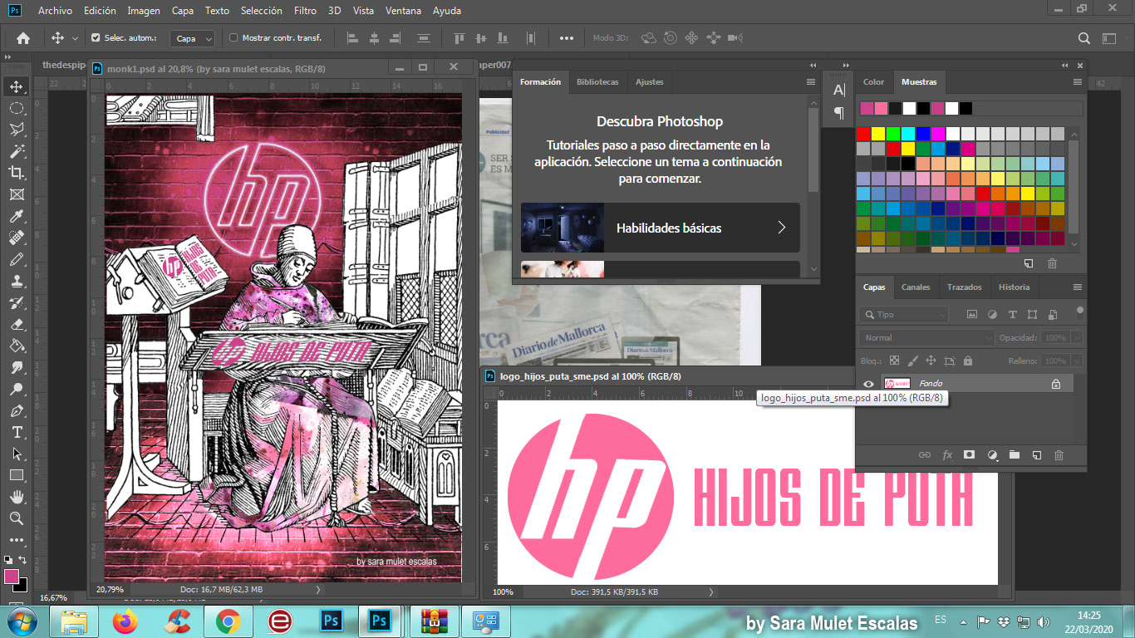The image size is (1135, 638).
Task: Select the Smudge tool
Action: pos(17,367)
